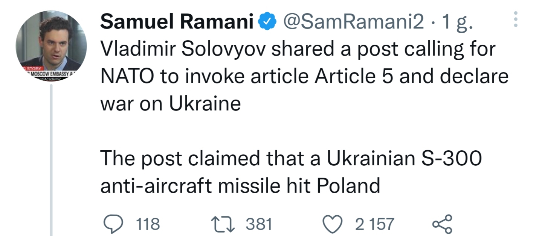Click the "war on Ukraine" text line
Viewport: 542px width, 236px height.
pyautogui.click(x=170, y=104)
